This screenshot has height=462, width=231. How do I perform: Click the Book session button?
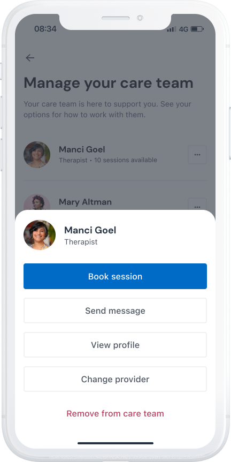[115, 276]
